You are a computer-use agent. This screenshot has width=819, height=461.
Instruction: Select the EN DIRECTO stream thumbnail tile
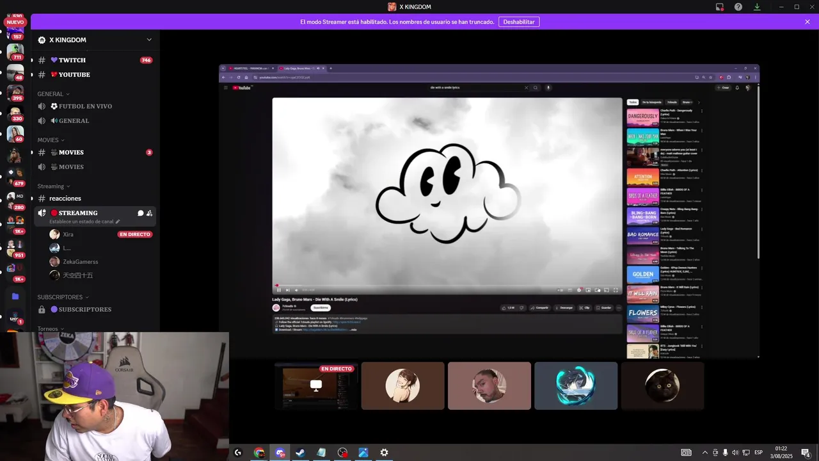point(316,385)
